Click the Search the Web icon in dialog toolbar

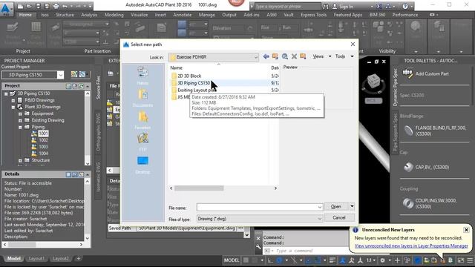(285, 56)
